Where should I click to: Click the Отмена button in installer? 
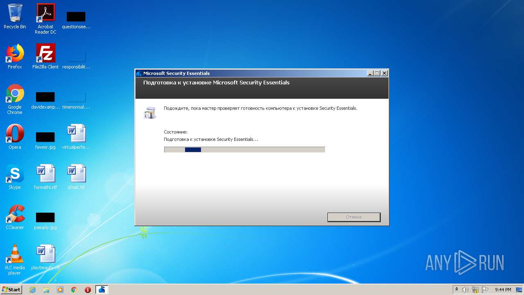[x=354, y=217]
